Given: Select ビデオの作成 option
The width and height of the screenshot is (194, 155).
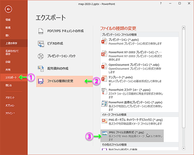Looking at the screenshot, I should 65,43.
